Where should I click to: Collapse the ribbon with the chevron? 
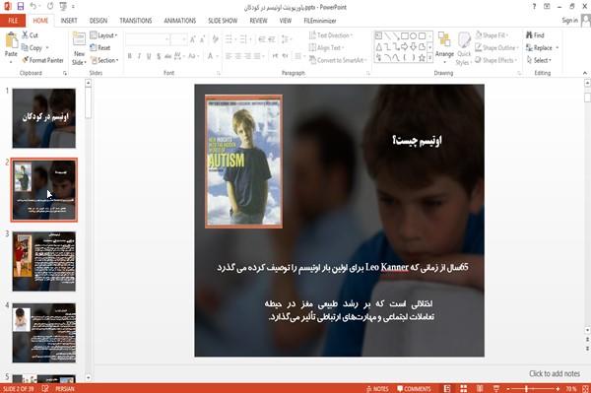(584, 73)
